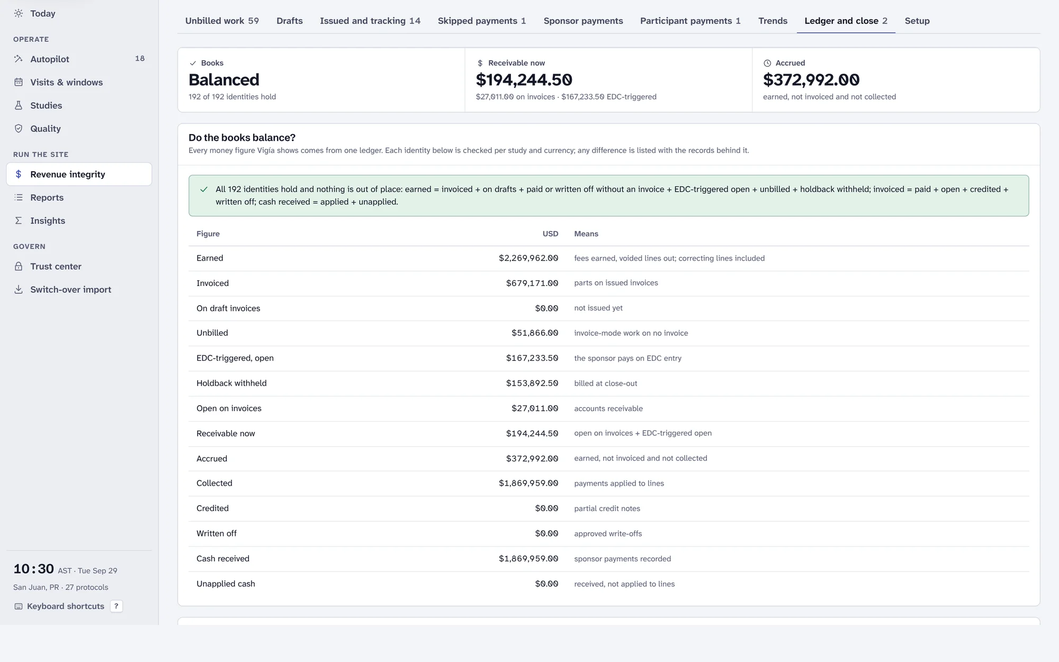This screenshot has height=662, width=1059.
Task: Click the Unbilled value $51,866.00
Action: [x=535, y=333]
